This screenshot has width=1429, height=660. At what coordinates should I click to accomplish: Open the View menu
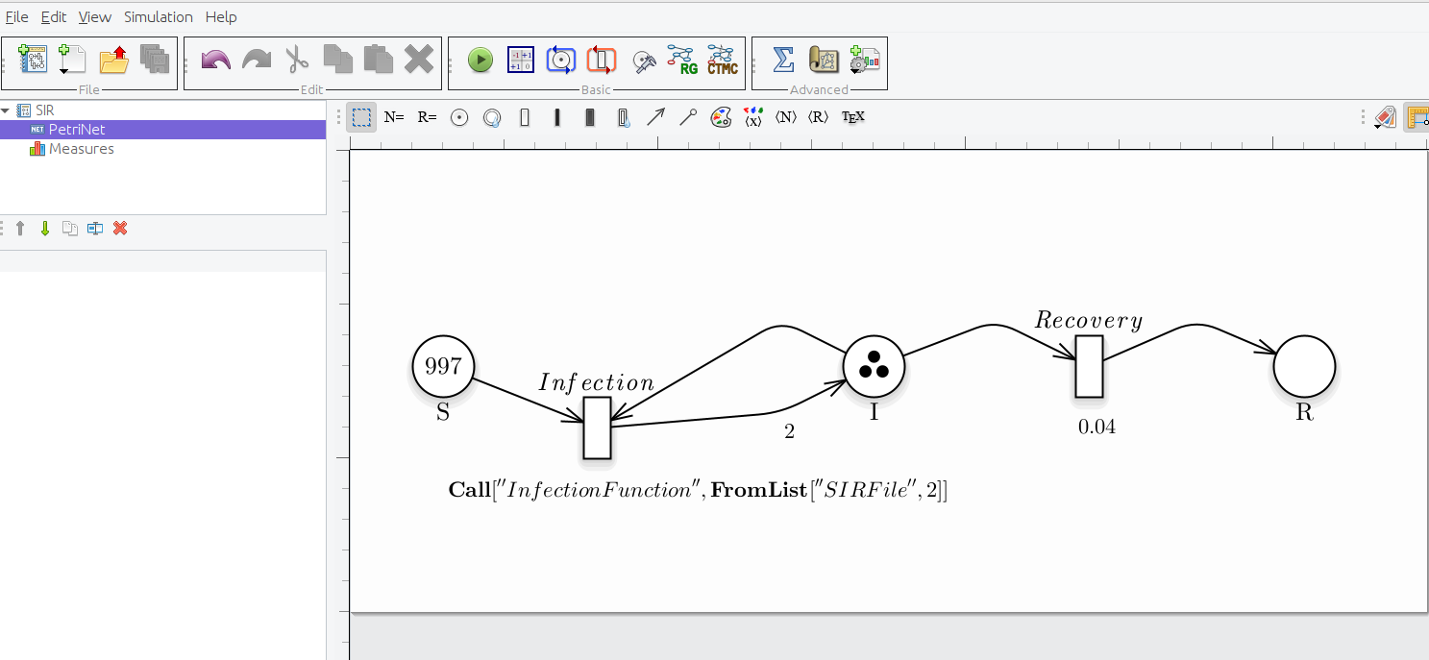(94, 17)
